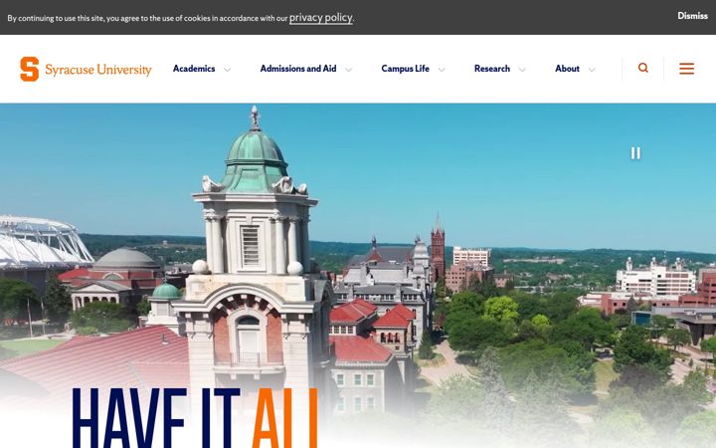Open the Academics menu item

point(194,69)
